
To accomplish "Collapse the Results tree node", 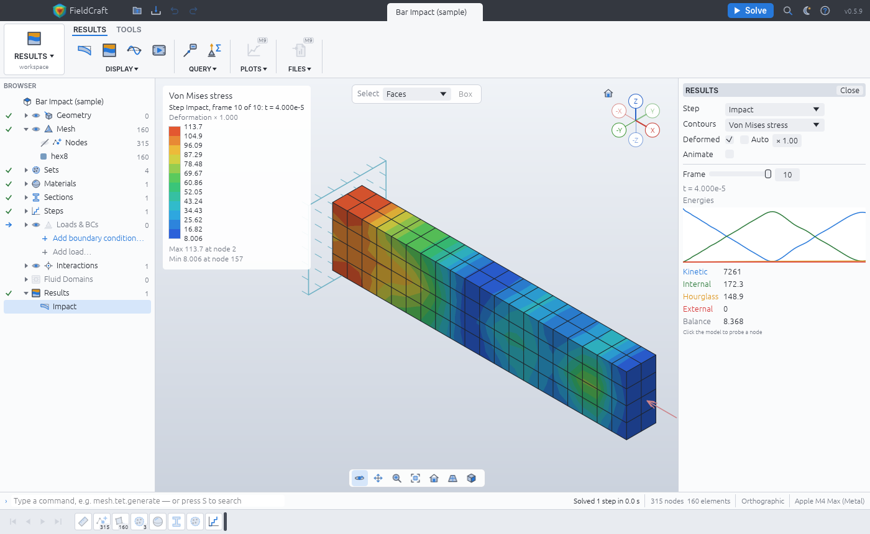I will [26, 293].
